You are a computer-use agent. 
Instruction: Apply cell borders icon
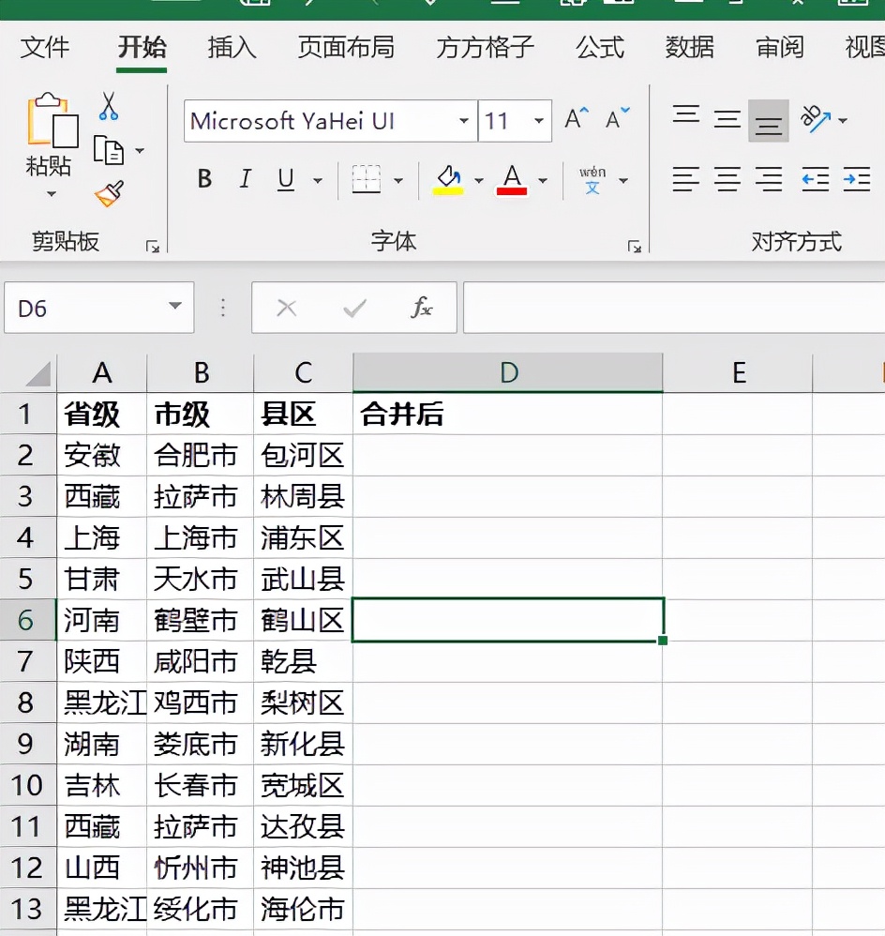[x=367, y=179]
